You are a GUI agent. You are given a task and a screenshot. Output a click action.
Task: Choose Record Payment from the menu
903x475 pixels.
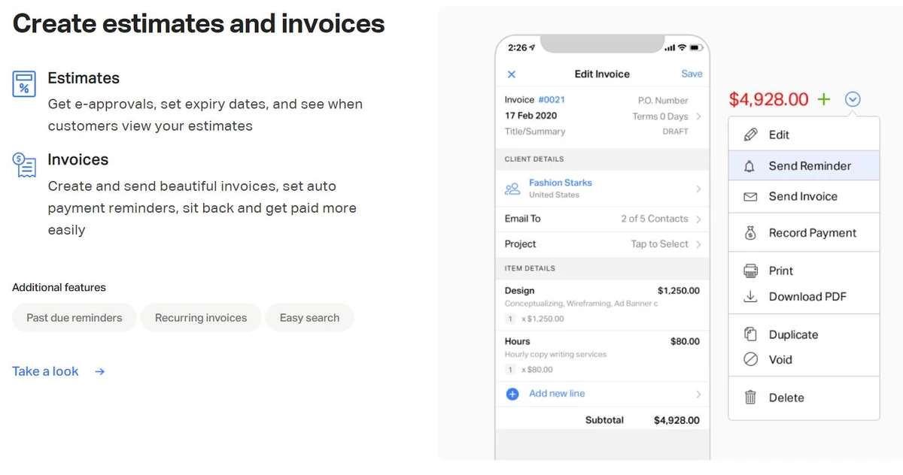[x=804, y=233]
